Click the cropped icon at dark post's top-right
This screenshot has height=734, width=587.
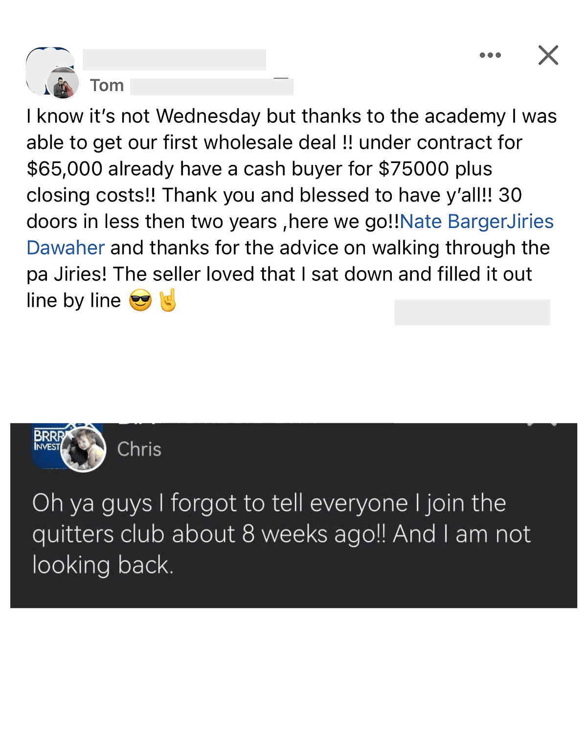coord(542,424)
